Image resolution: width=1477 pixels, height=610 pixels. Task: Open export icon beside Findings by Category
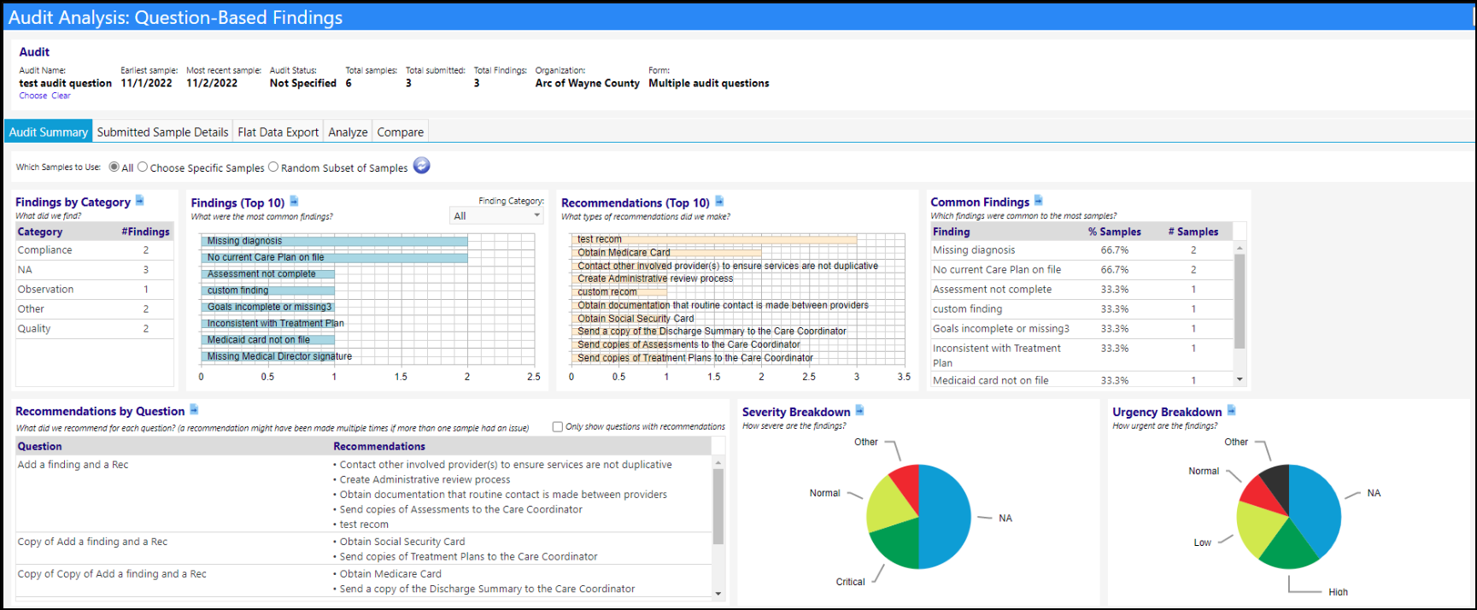click(140, 201)
